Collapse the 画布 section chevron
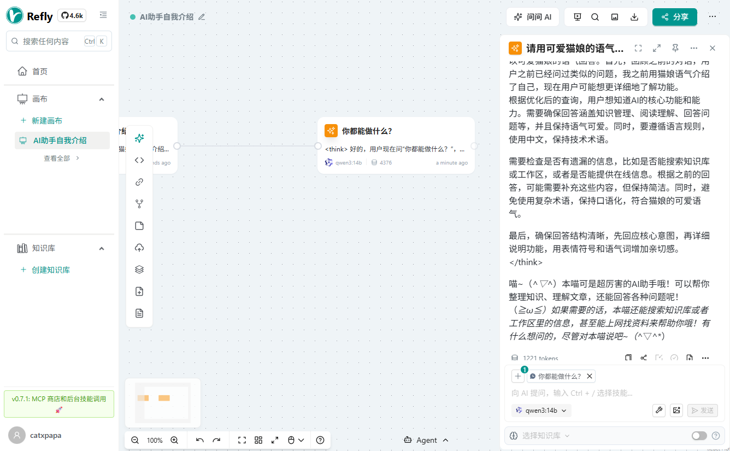 [101, 99]
